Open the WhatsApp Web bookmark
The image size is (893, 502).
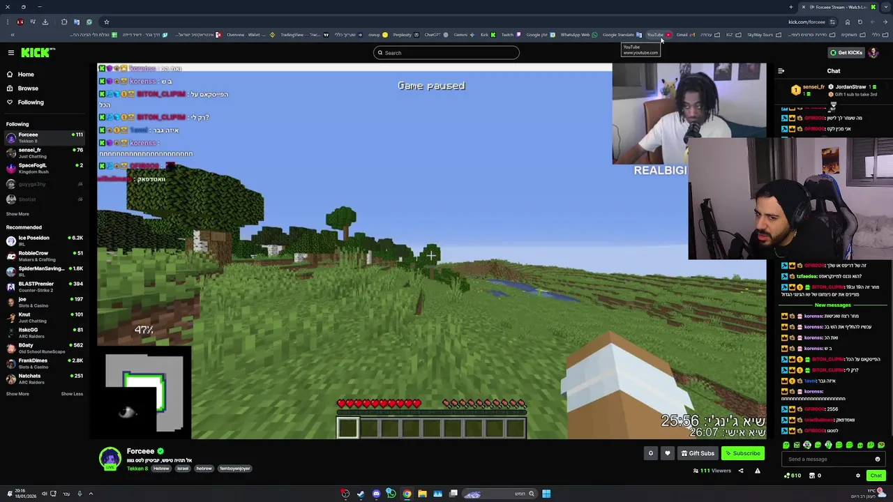tap(578, 34)
